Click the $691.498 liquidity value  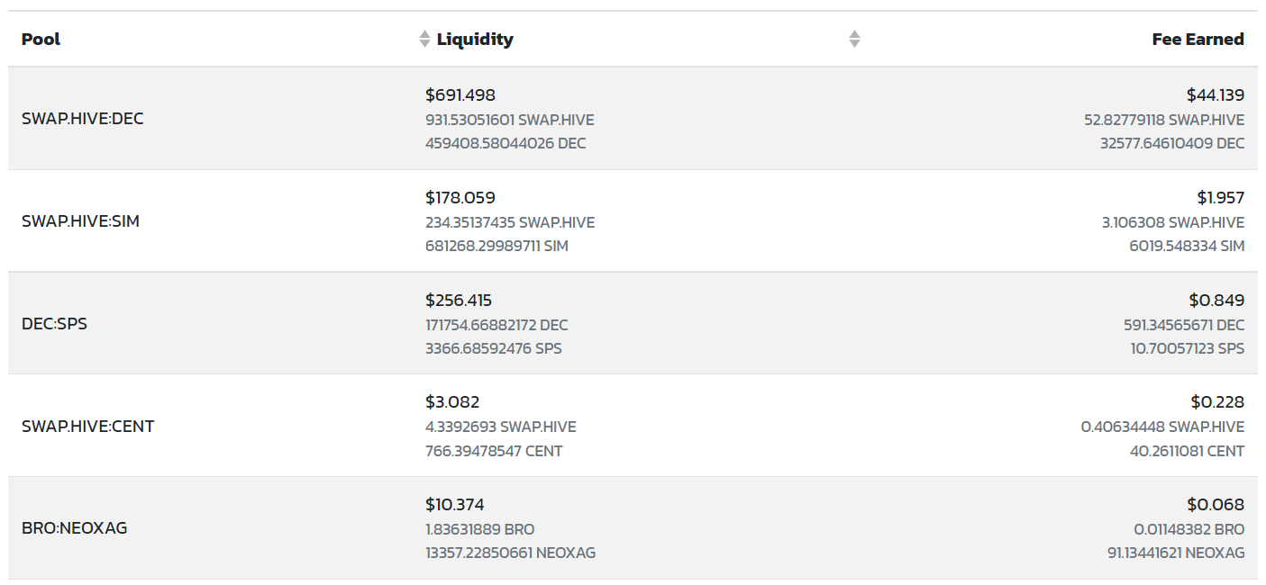tap(460, 95)
